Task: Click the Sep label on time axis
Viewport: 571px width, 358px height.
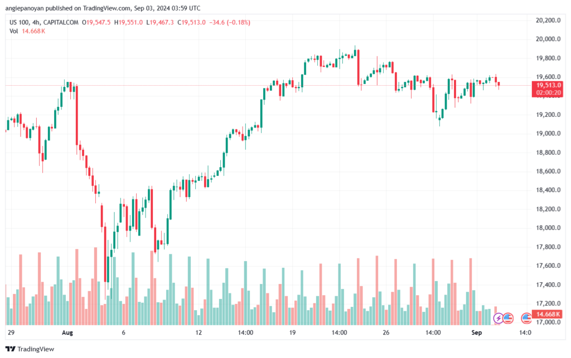Action: (x=477, y=332)
